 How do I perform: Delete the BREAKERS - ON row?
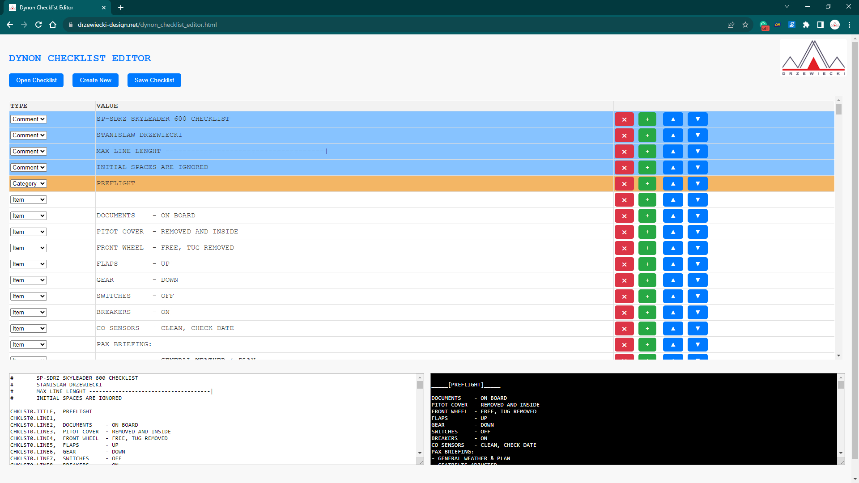coord(624,313)
